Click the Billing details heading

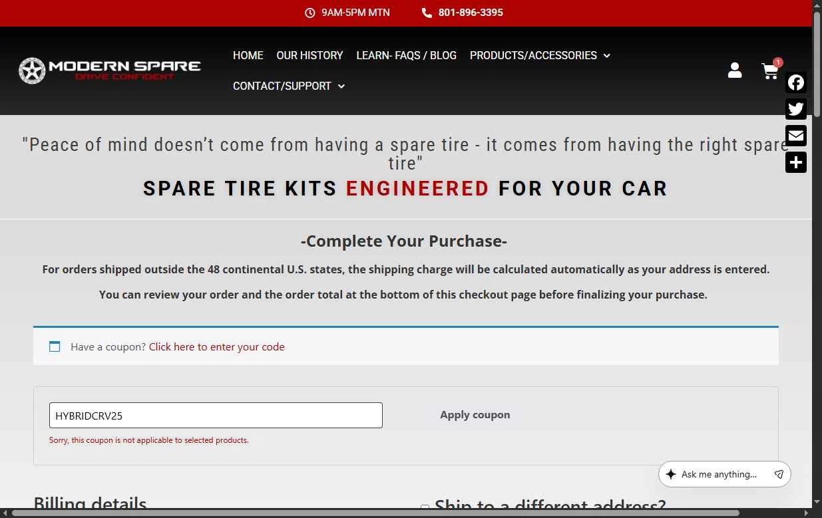point(90,503)
